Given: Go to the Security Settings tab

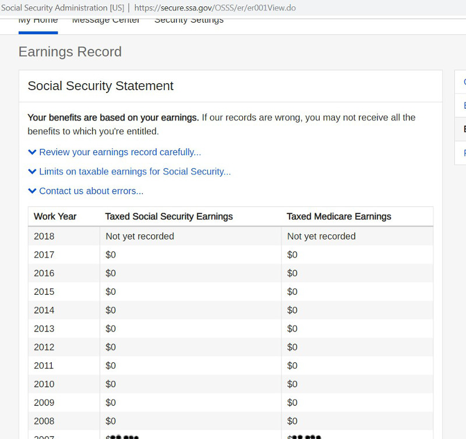Looking at the screenshot, I should [x=189, y=21].
